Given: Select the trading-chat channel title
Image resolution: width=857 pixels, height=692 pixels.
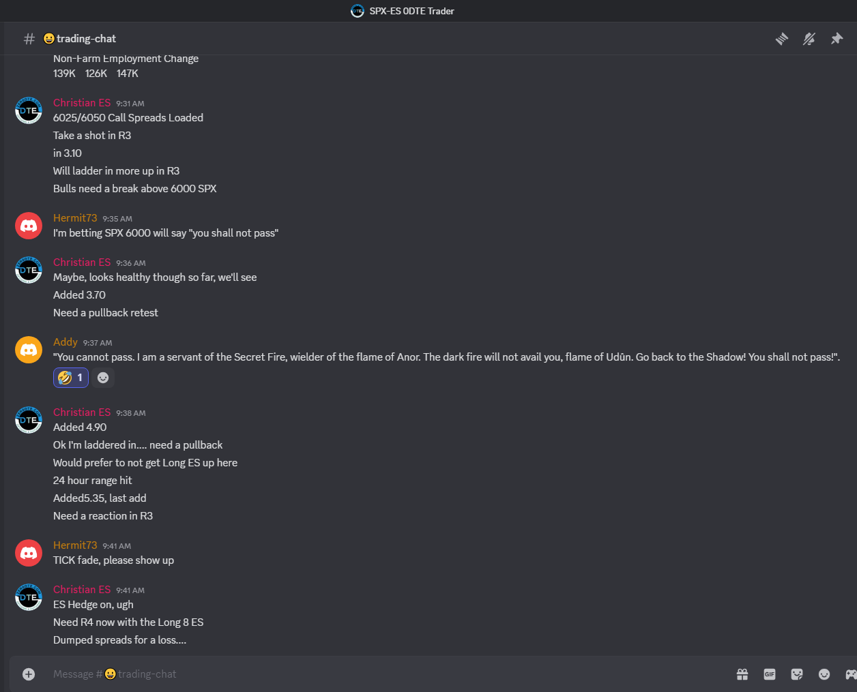Looking at the screenshot, I should [x=80, y=39].
